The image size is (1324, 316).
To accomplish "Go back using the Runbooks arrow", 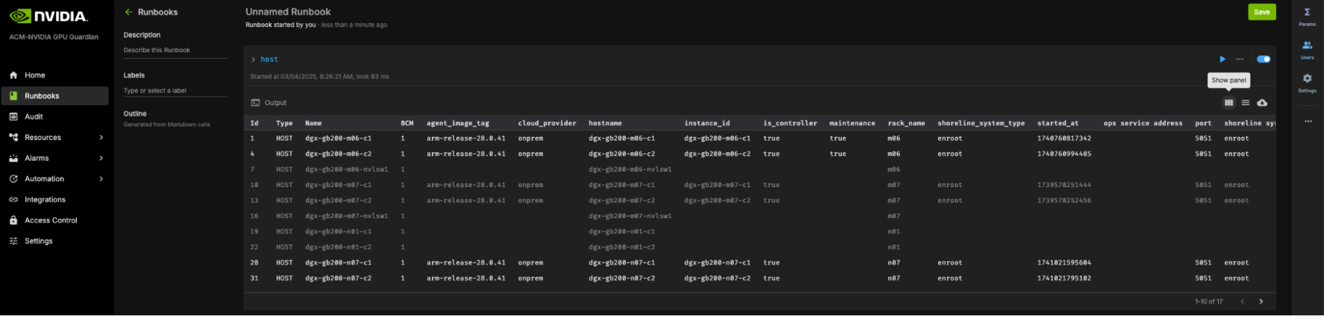I will point(128,12).
